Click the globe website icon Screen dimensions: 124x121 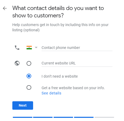[x=17, y=63]
